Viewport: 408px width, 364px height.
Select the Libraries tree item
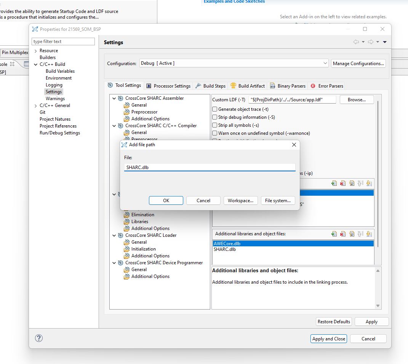tap(139, 222)
